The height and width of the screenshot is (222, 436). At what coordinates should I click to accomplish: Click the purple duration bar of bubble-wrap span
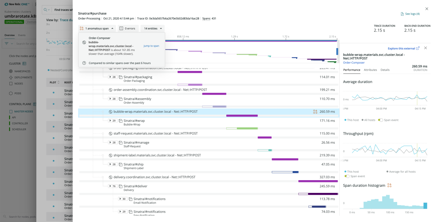click(242, 116)
